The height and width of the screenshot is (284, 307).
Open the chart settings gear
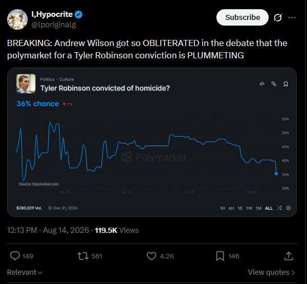[x=289, y=208]
